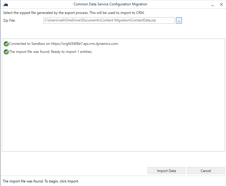Image resolution: width=226 pixels, height=186 pixels.
Task: Click the window title text
Action: (110, 4)
